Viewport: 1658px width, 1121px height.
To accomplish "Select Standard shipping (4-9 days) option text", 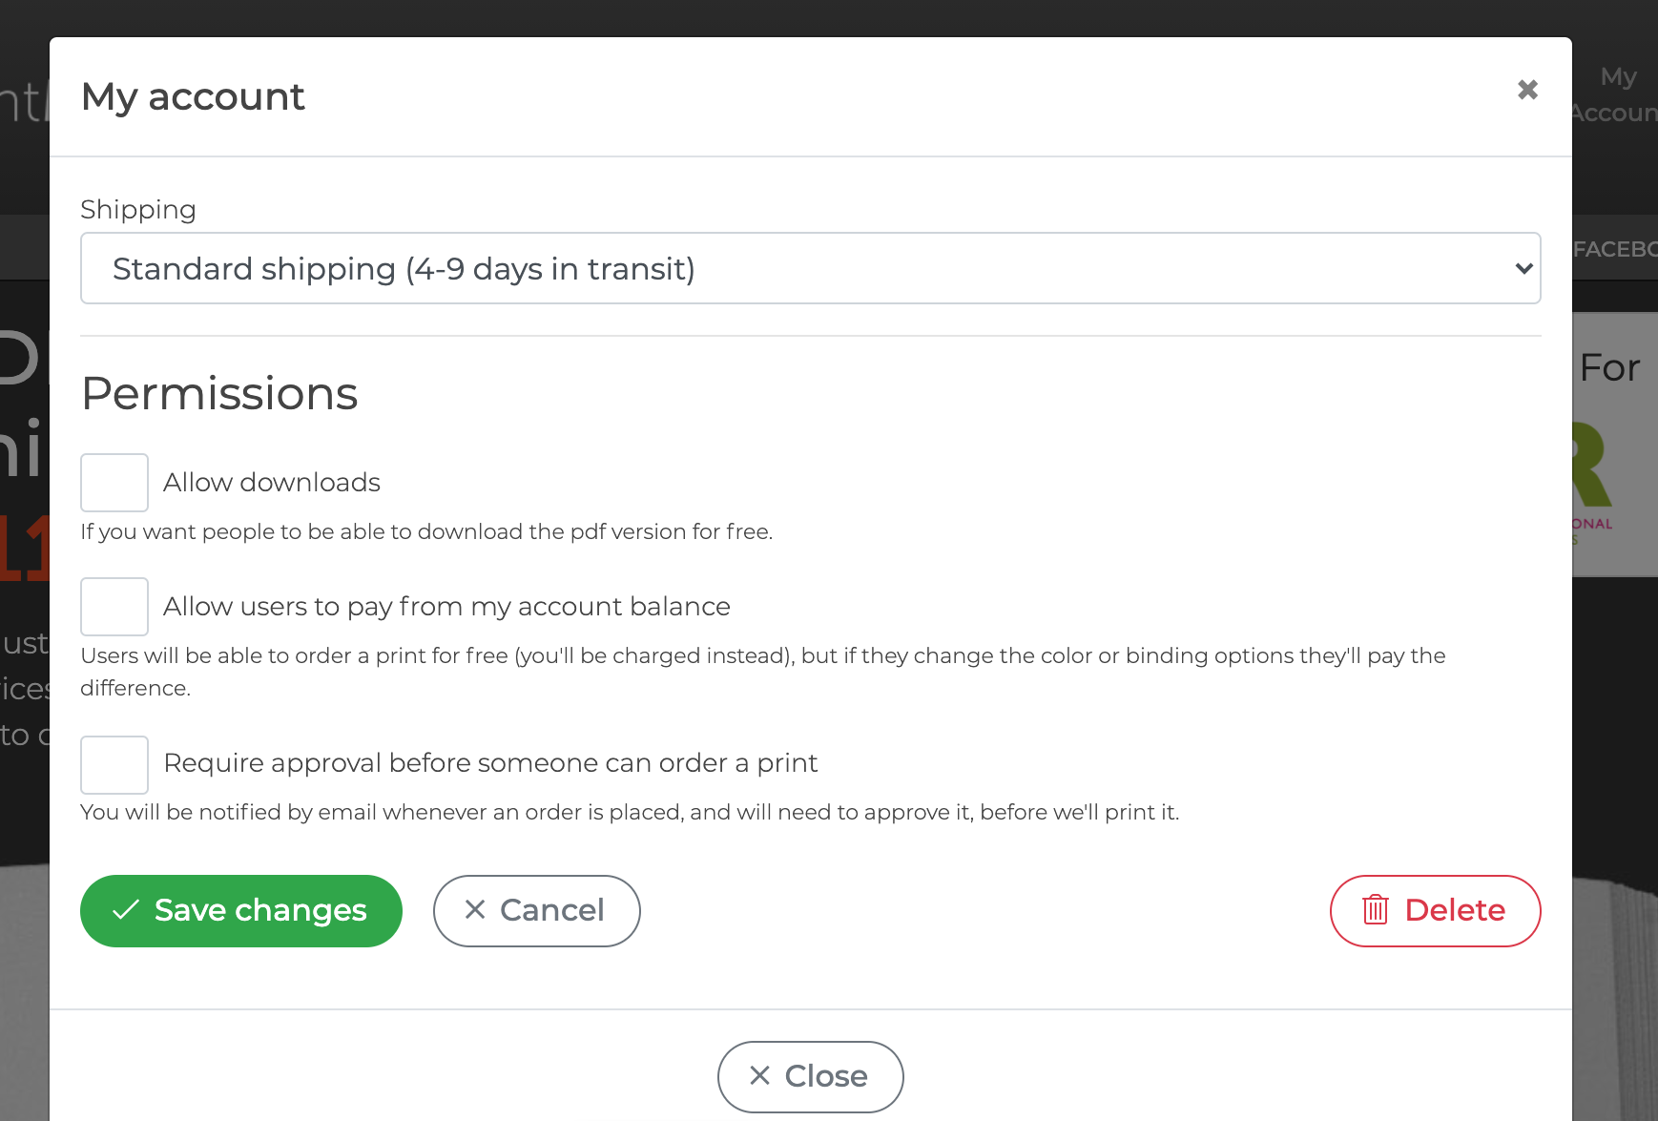I will [404, 269].
